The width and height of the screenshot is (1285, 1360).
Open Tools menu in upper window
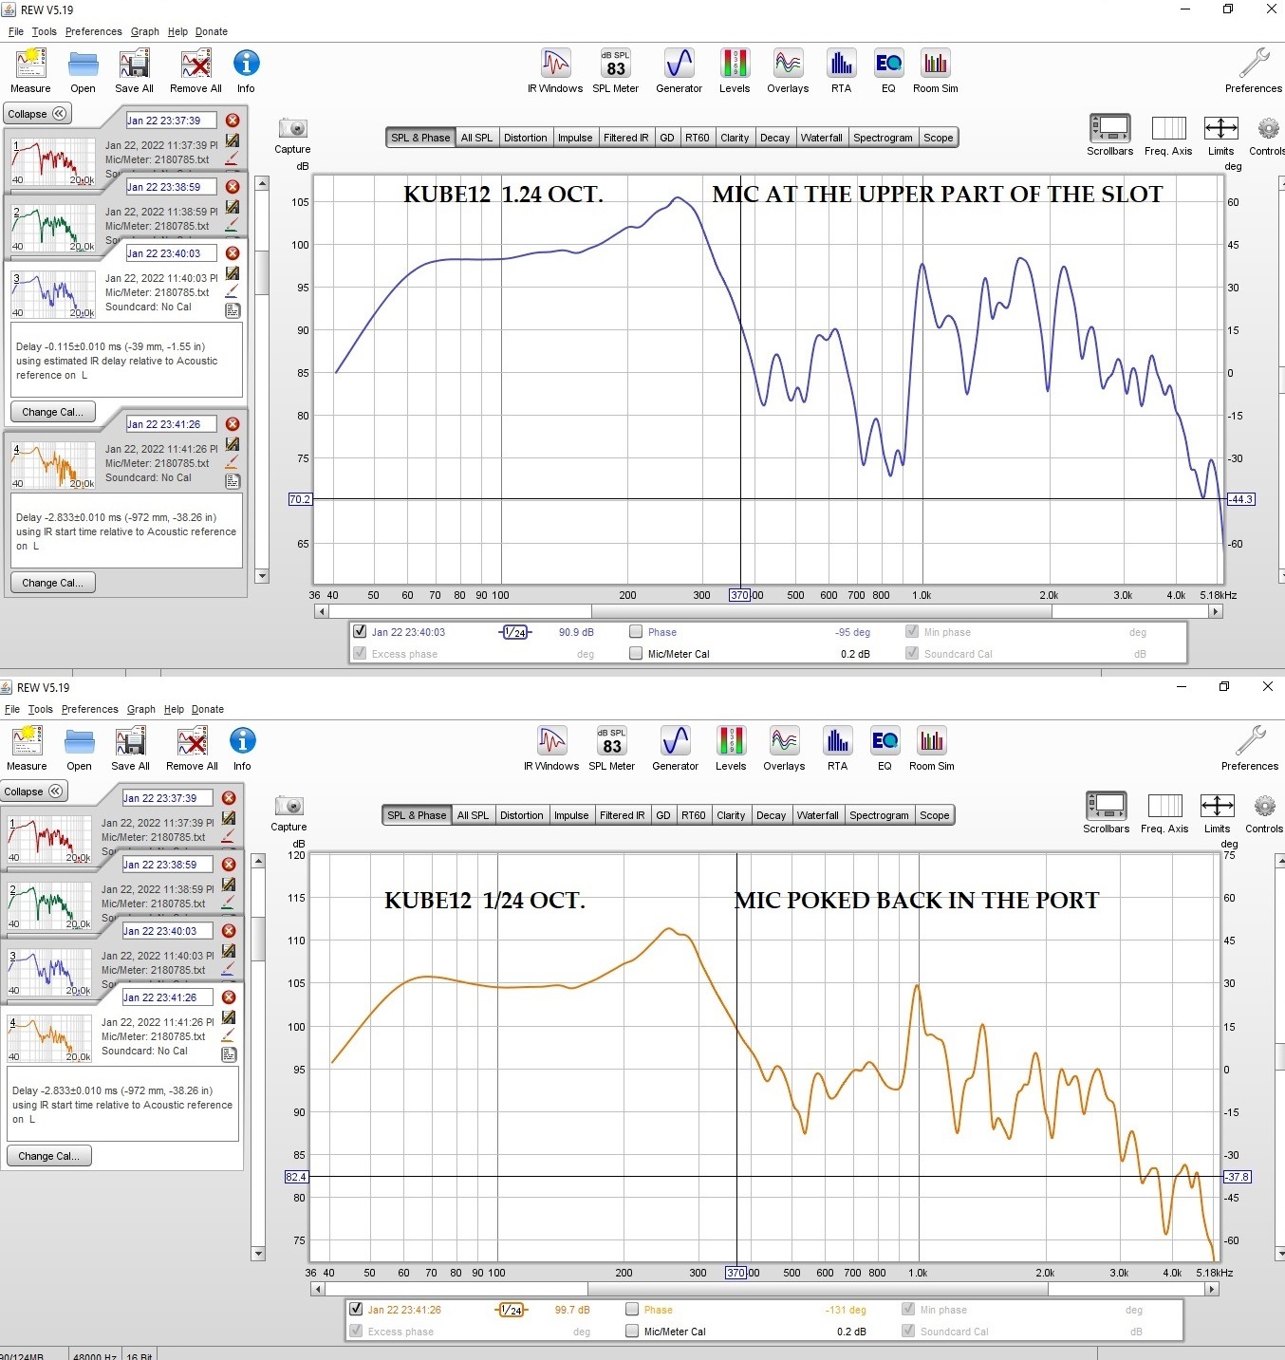(45, 31)
